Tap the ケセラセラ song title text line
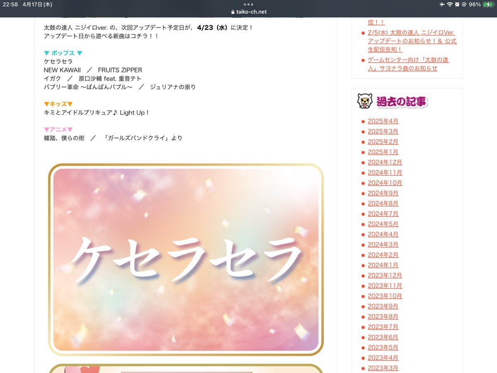The image size is (497, 373). (58, 61)
